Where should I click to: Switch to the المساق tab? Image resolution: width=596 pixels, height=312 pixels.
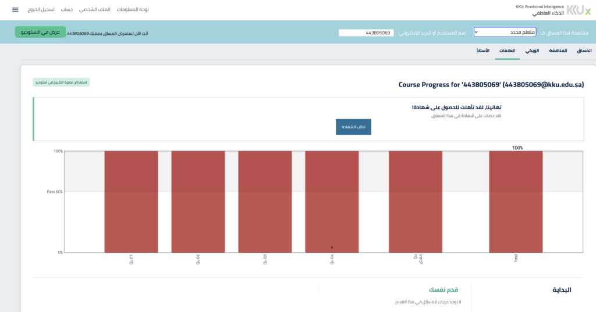[584, 51]
